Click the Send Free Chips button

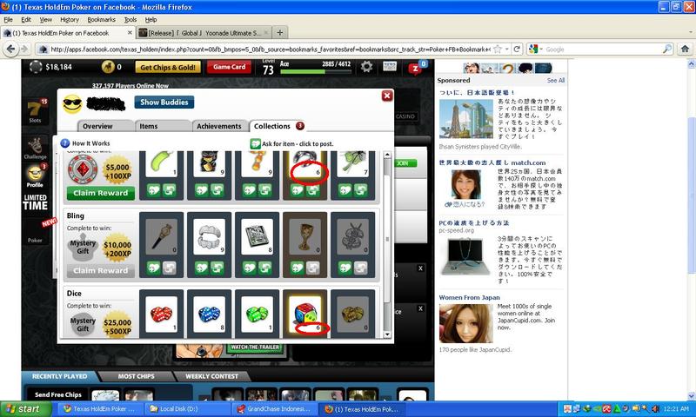pos(58,394)
